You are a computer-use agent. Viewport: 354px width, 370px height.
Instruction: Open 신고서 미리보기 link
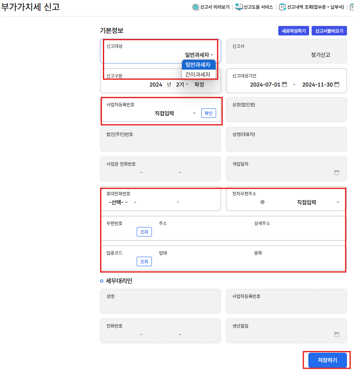click(214, 7)
